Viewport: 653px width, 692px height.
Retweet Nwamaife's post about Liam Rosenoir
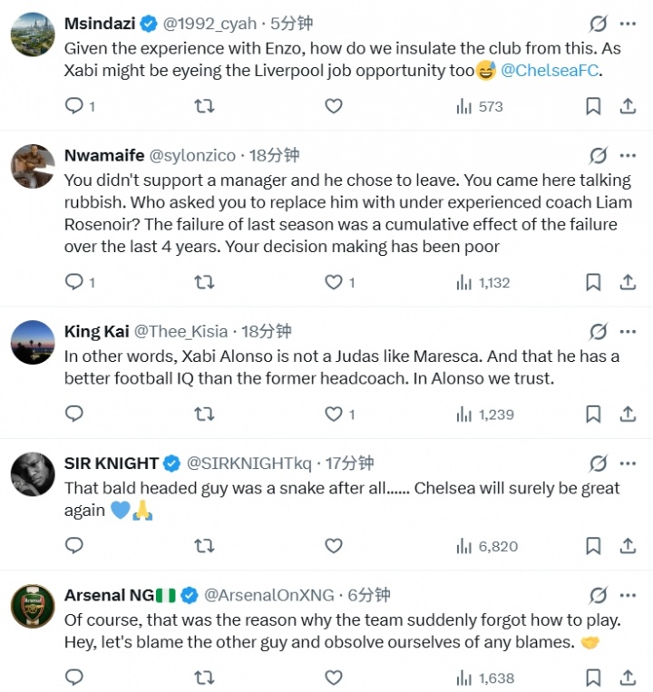tap(204, 282)
